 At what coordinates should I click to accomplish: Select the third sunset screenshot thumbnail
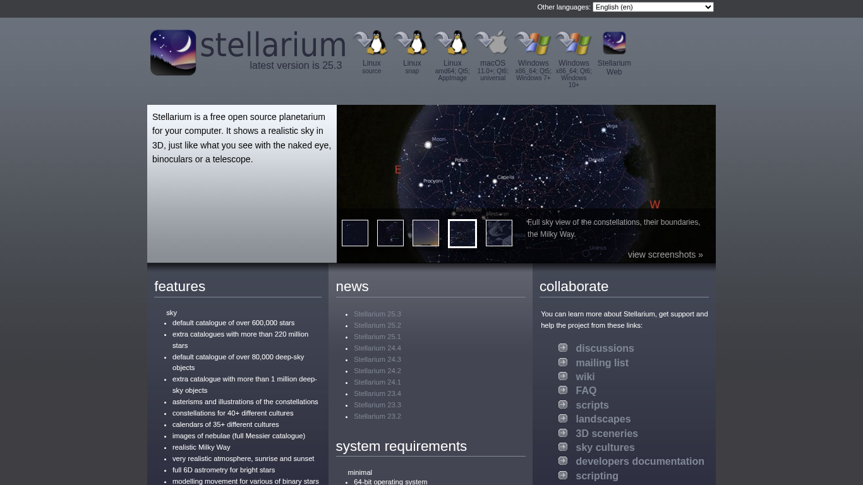coord(426,233)
